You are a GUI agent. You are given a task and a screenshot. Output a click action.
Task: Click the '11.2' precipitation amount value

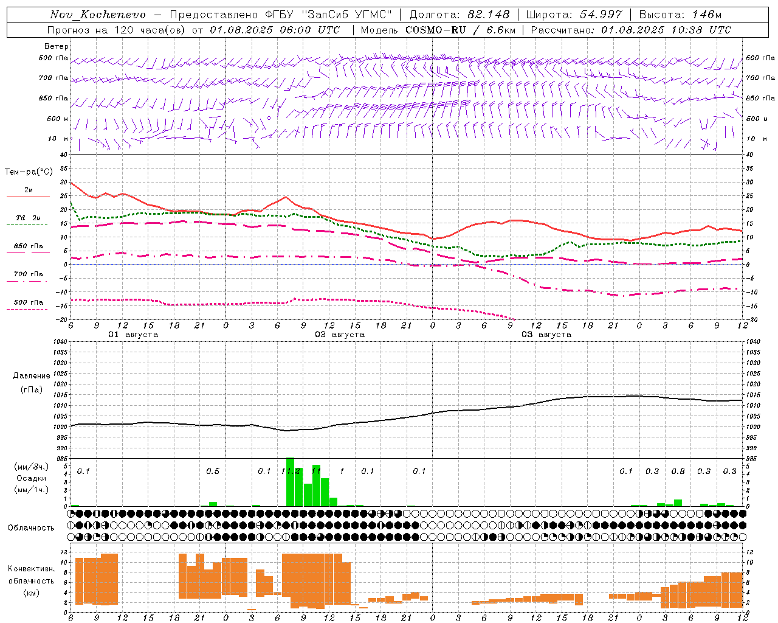[x=291, y=472]
